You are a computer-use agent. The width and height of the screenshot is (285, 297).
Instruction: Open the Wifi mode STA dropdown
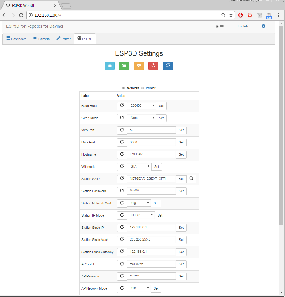(139, 166)
